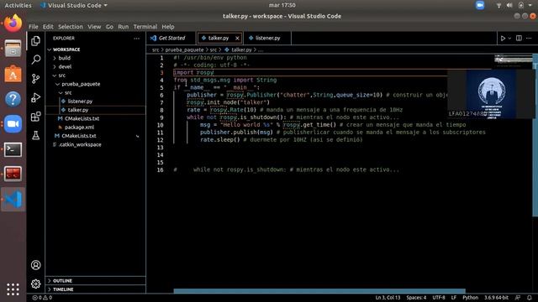Open the Zoom indicator in top bar
Screen dimensions: 538x302
[x=480, y=5]
